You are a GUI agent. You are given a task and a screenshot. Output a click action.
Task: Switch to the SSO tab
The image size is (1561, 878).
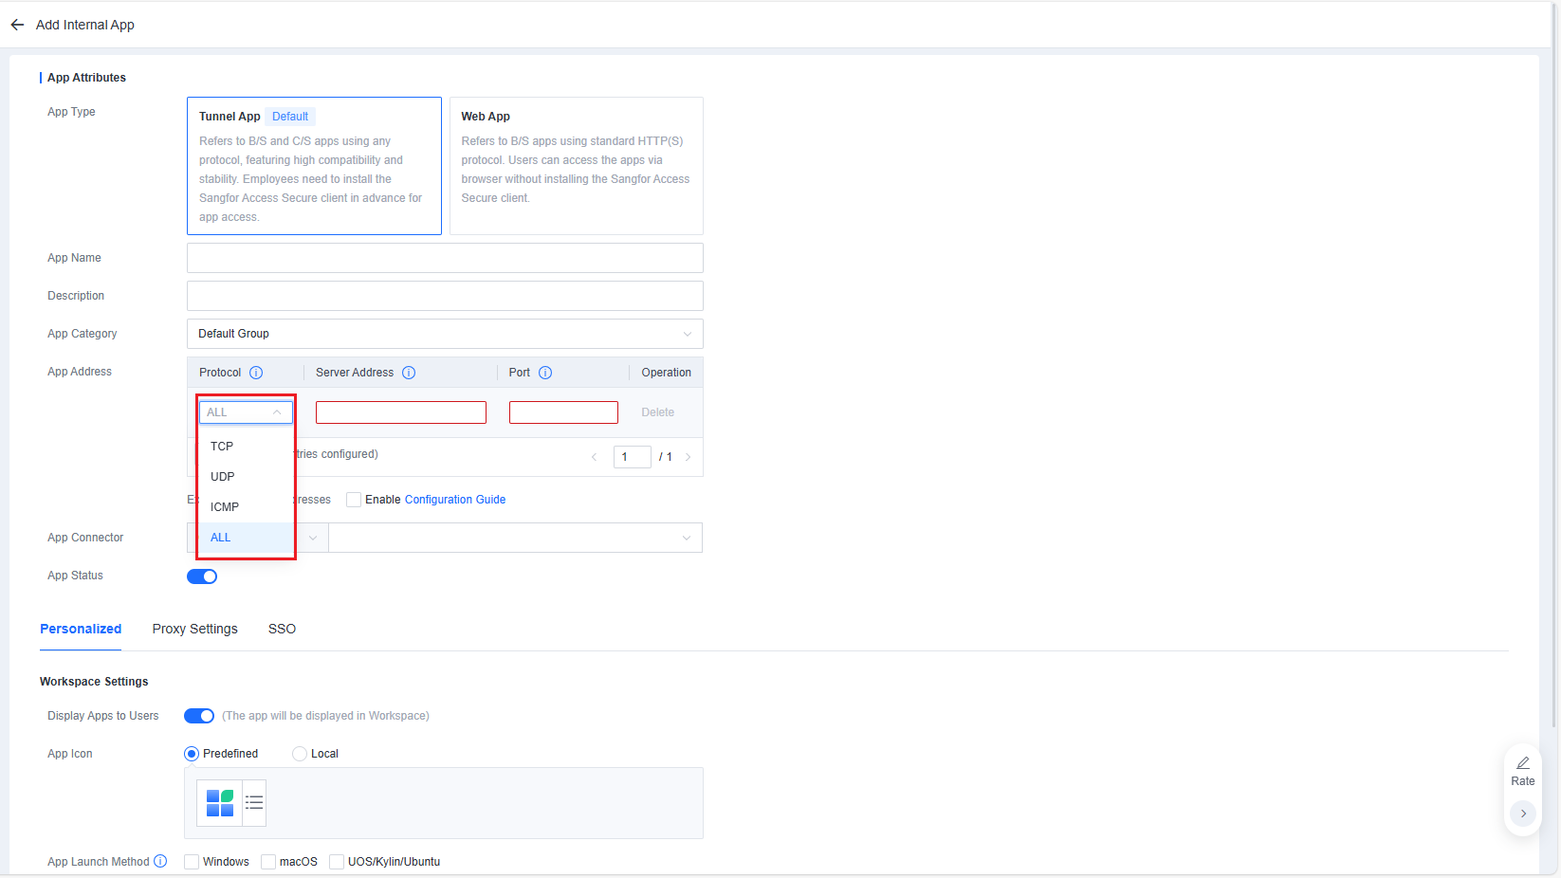tap(282, 629)
